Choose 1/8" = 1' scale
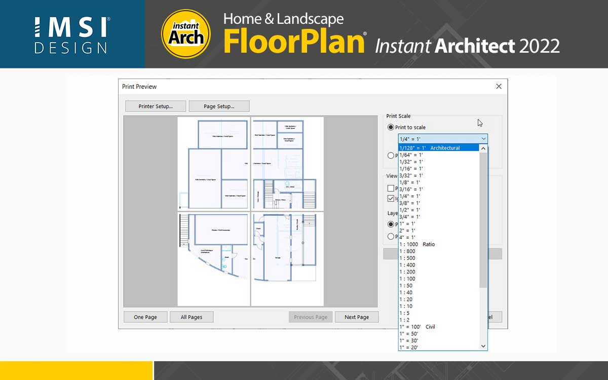The width and height of the screenshot is (608, 380). point(438,182)
